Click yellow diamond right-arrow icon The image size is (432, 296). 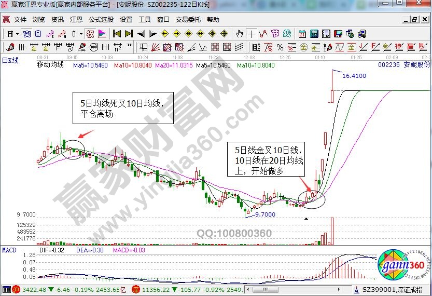tap(176, 34)
